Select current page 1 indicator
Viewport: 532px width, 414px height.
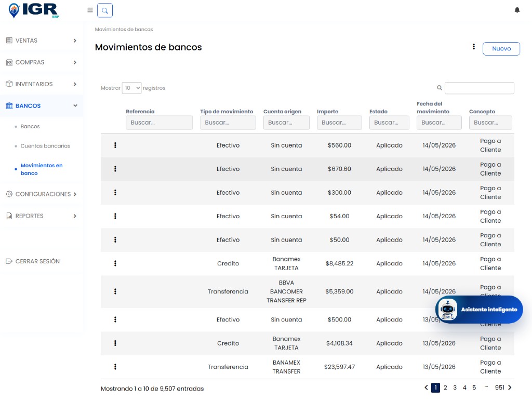pyautogui.click(x=436, y=388)
